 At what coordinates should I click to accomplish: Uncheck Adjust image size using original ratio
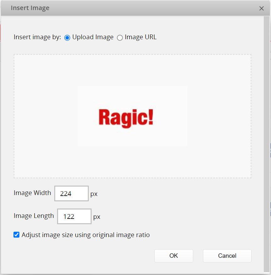[17, 235]
